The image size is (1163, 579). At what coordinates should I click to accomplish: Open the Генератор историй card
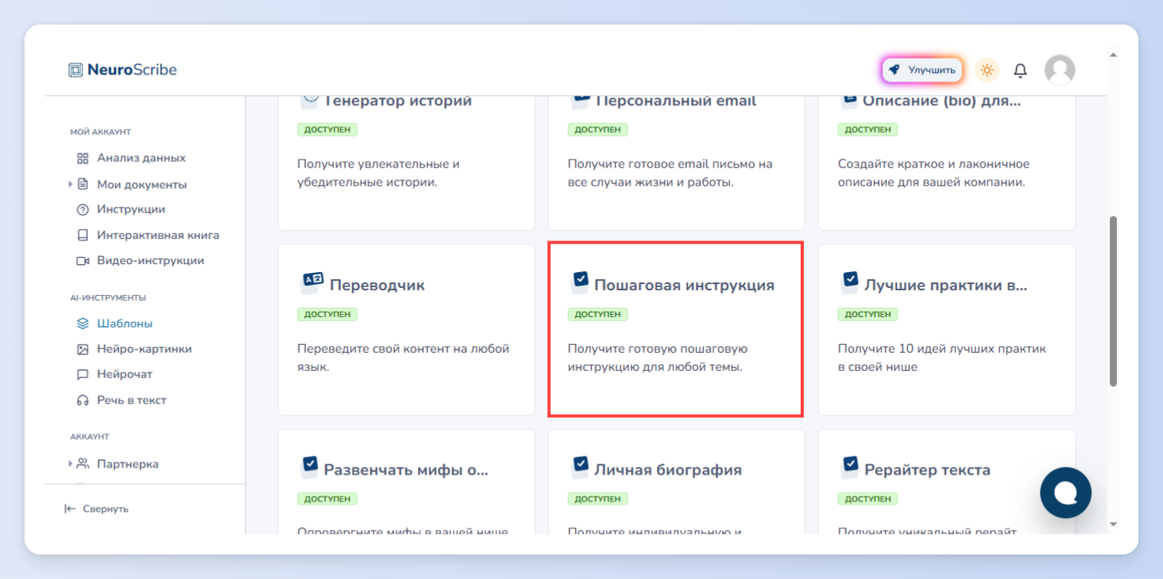coord(406,163)
